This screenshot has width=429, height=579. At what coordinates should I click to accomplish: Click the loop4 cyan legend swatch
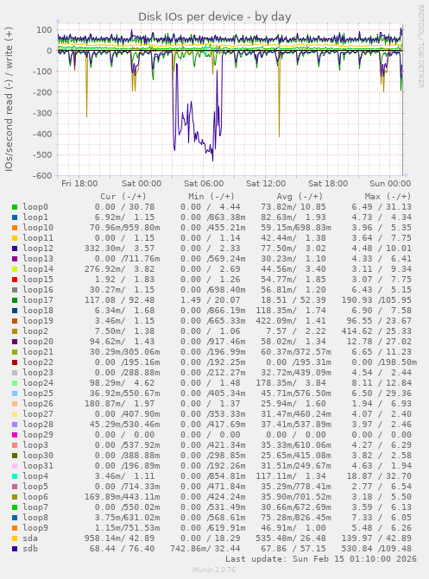click(15, 476)
